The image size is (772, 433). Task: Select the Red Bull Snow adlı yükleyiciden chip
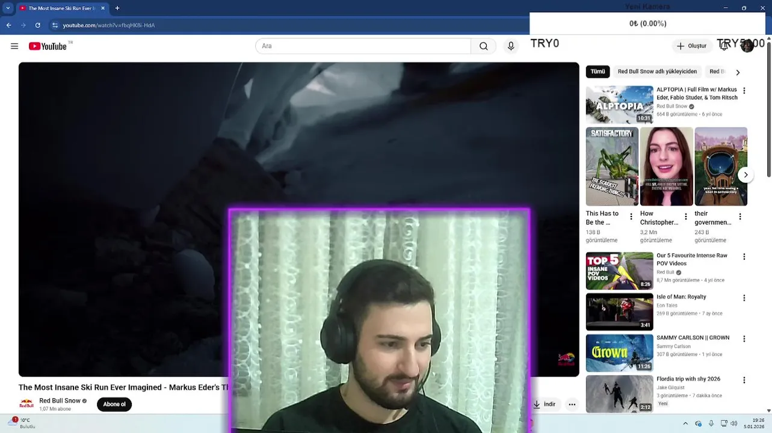click(657, 72)
